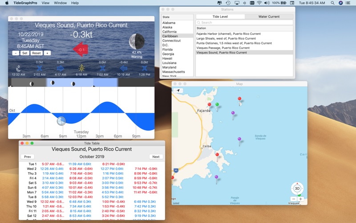The width and height of the screenshot is (356, 223).
Task: Select Alabama in State list
Action: [x=177, y=23]
